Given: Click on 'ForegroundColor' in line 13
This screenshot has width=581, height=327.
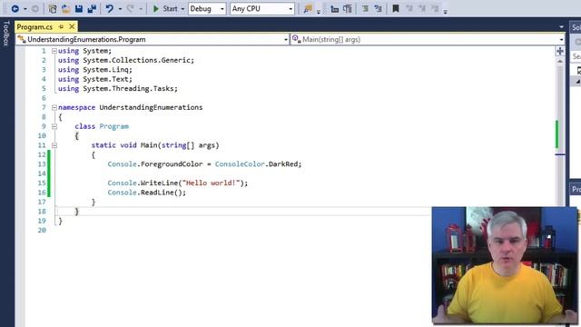Looking at the screenshot, I should 172,163.
